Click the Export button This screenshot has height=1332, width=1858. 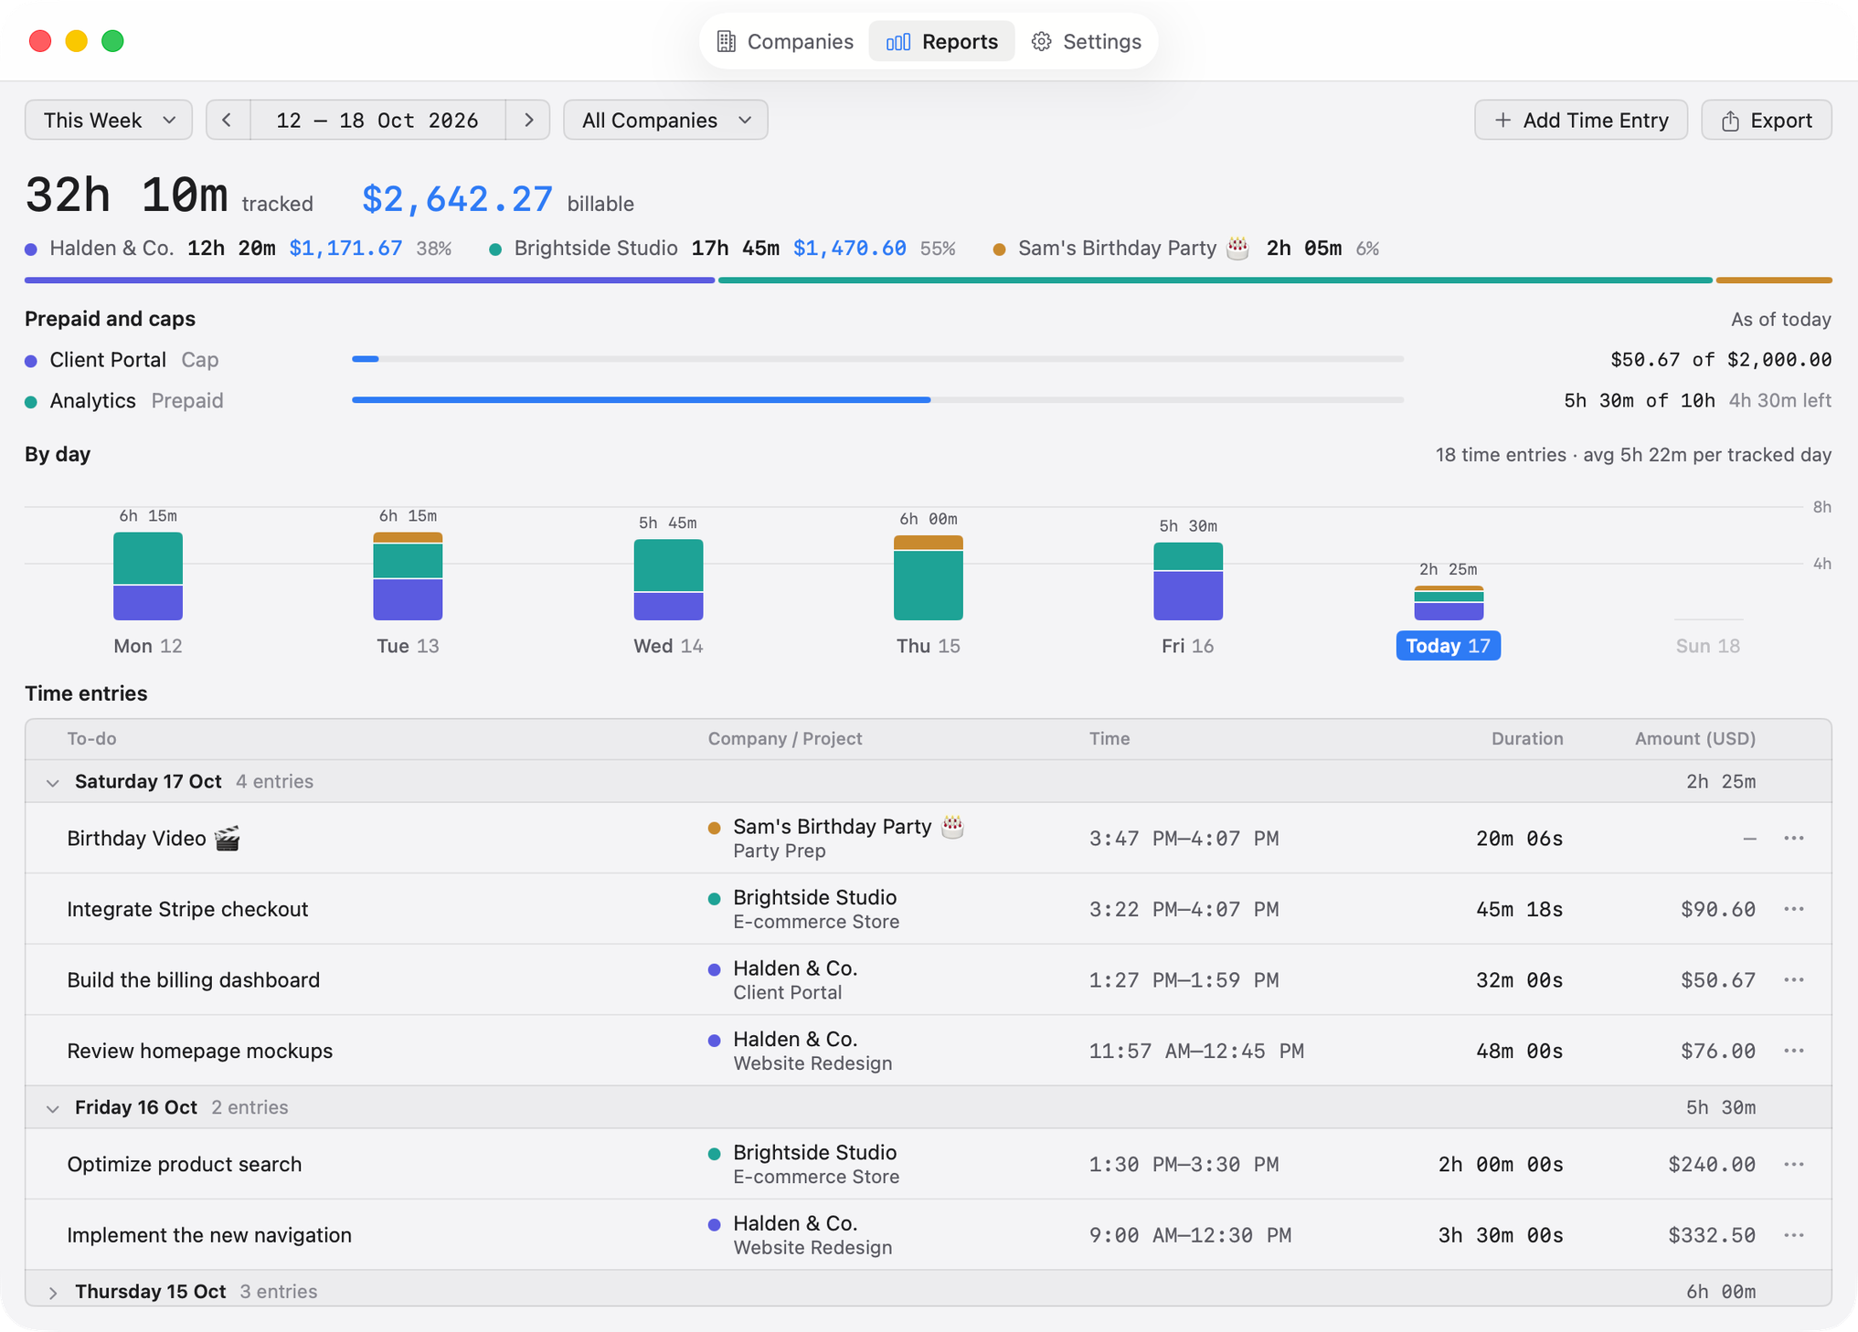point(1766,120)
